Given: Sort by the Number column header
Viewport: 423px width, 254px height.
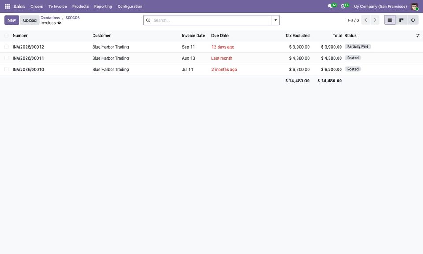Looking at the screenshot, I should [x=20, y=36].
